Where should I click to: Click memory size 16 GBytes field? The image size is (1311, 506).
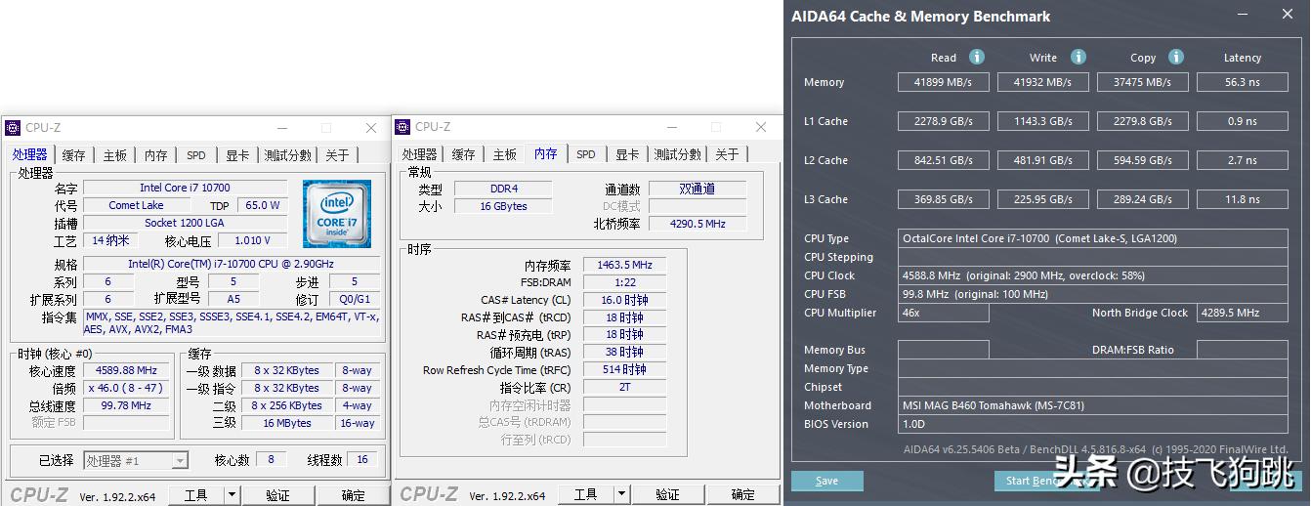503,206
